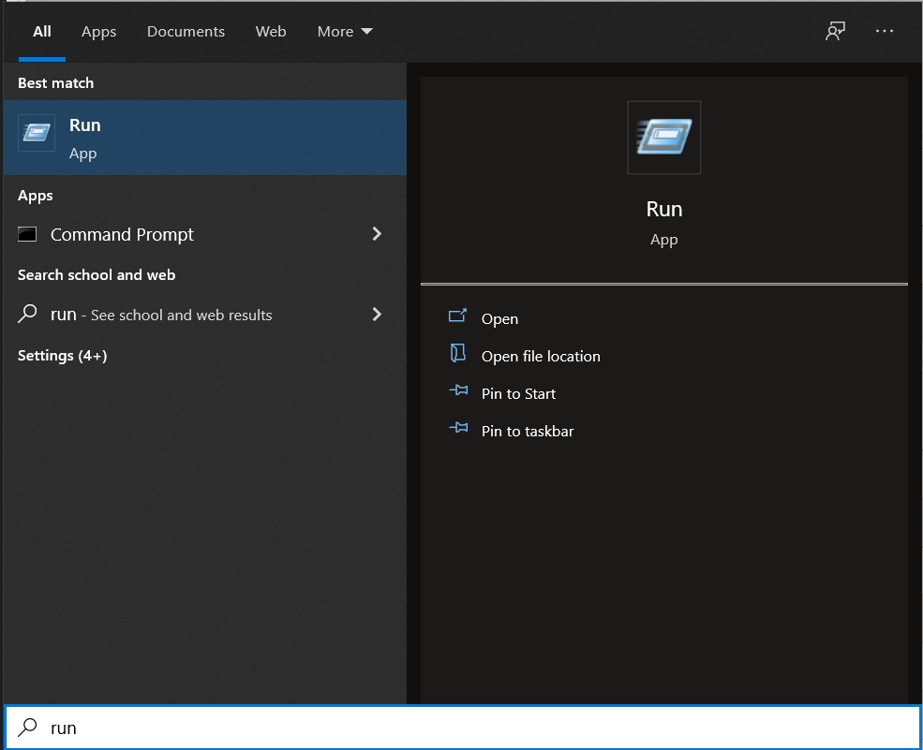
Task: Open the ellipsis options menu
Action: 885,32
